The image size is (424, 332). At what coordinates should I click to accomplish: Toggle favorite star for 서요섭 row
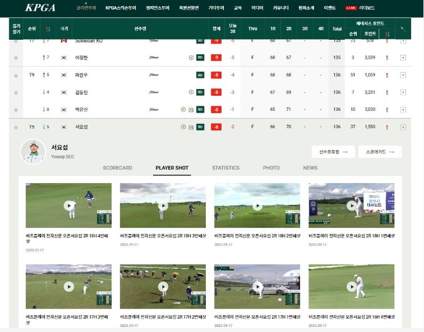click(x=16, y=127)
